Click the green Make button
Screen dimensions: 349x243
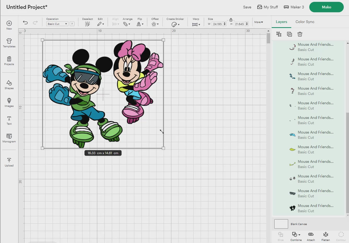point(327,7)
